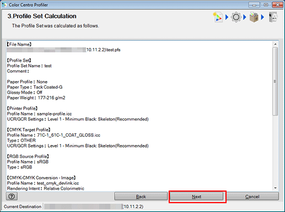Click UCR/GCR Settings line under Printer Profile
The width and height of the screenshot is (285, 212).
click(78, 119)
